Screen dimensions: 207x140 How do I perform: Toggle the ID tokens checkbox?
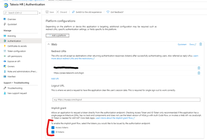53,132
